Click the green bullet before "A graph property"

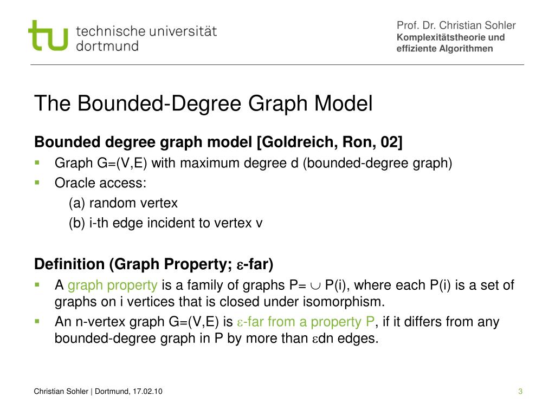click(37, 284)
